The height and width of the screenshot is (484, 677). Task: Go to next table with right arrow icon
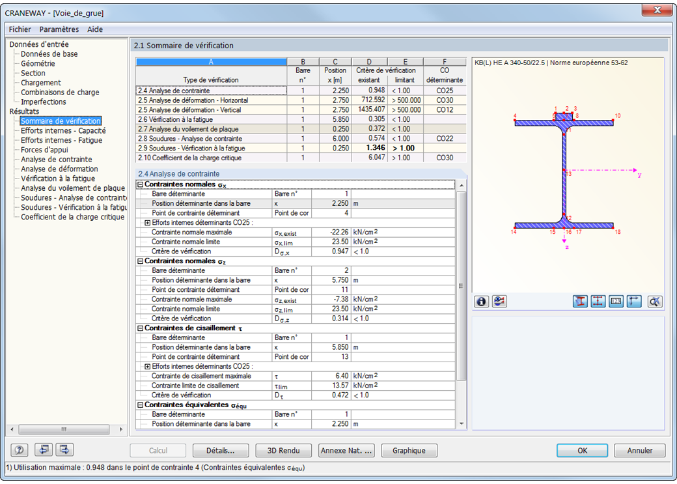pos(64,450)
